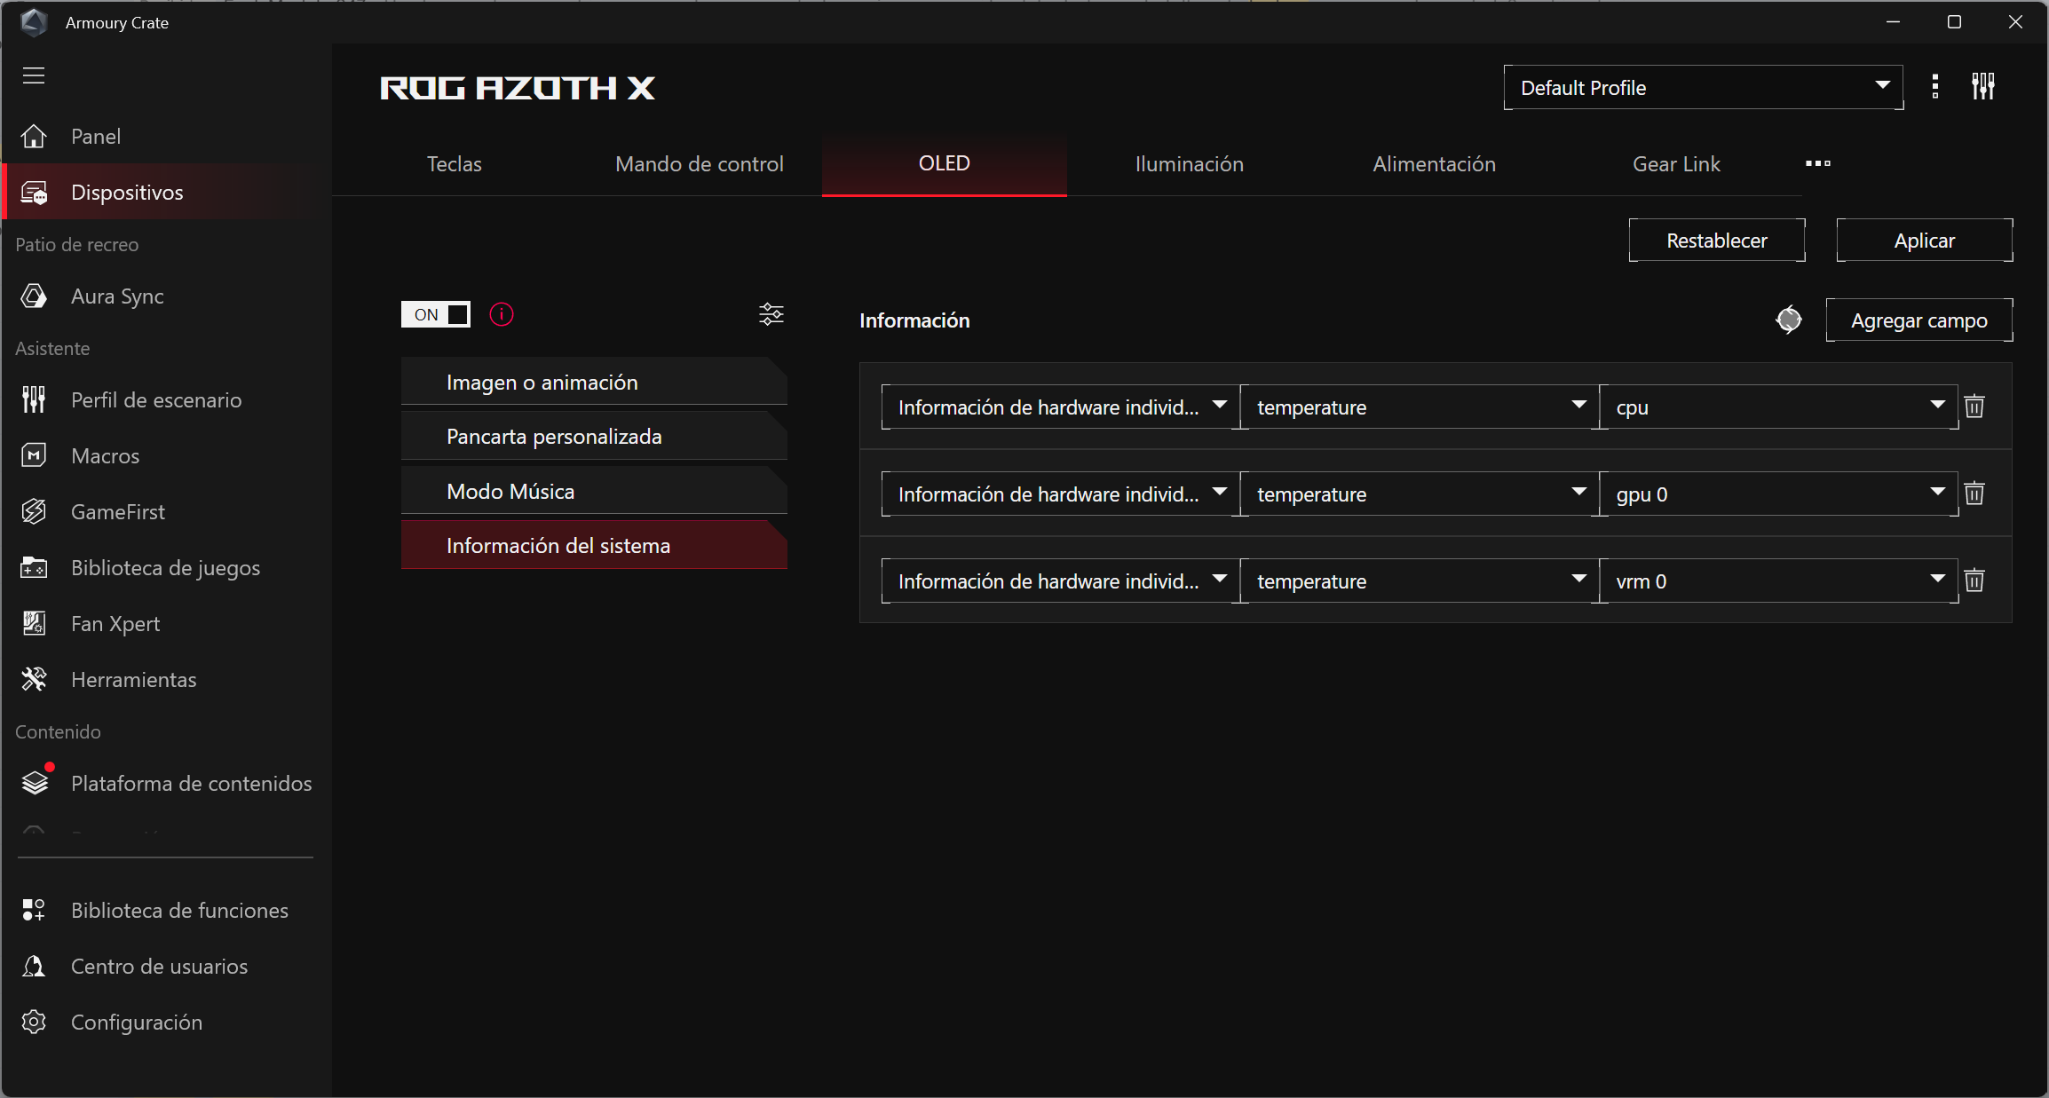Select Modo Música mode
Viewport: 2049px width, 1098px height.
tap(594, 491)
